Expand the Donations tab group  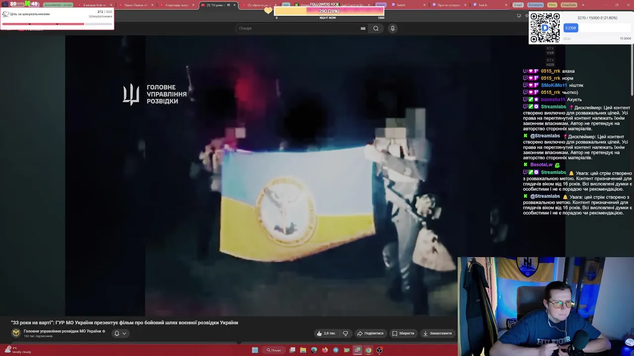(x=535, y=5)
